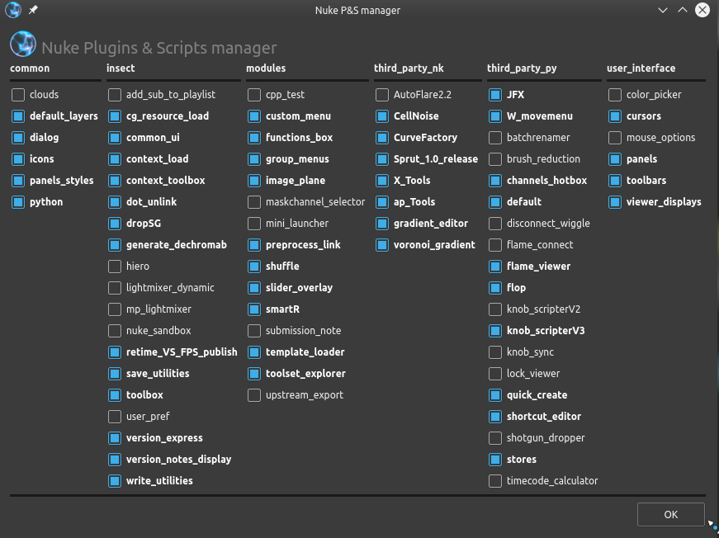Image resolution: width=719 pixels, height=538 pixels.
Task: Click the OK button
Action: point(670,514)
